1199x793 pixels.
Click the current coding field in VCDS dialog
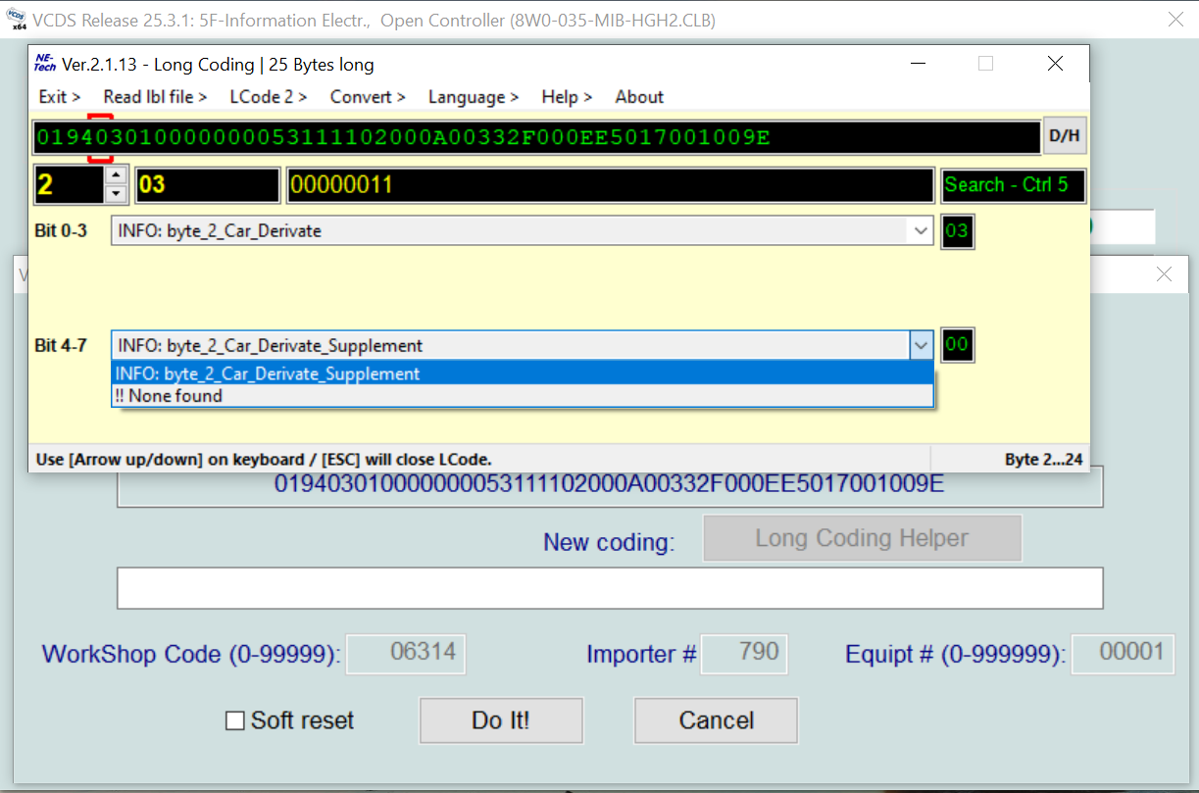[610, 484]
